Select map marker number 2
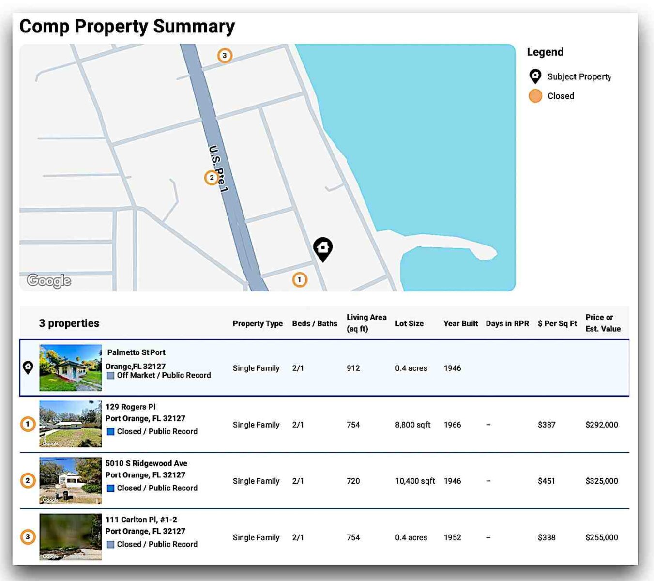654x581 pixels. tap(212, 178)
